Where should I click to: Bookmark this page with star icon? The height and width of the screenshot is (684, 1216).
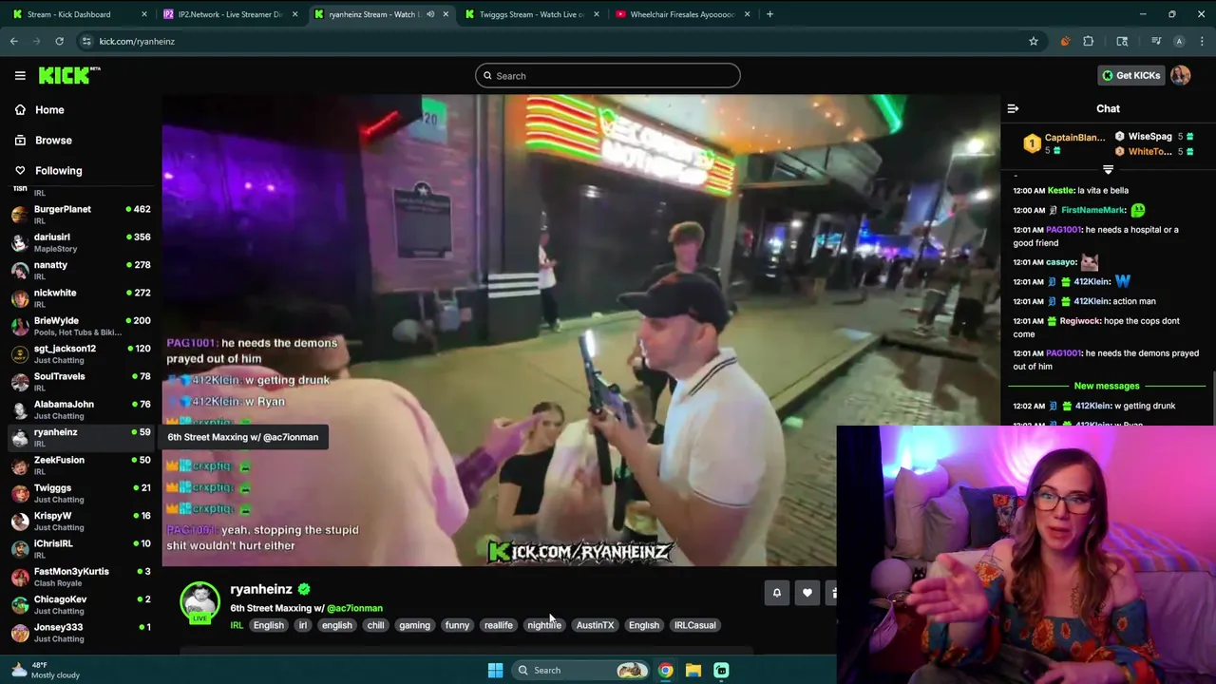tap(1034, 41)
